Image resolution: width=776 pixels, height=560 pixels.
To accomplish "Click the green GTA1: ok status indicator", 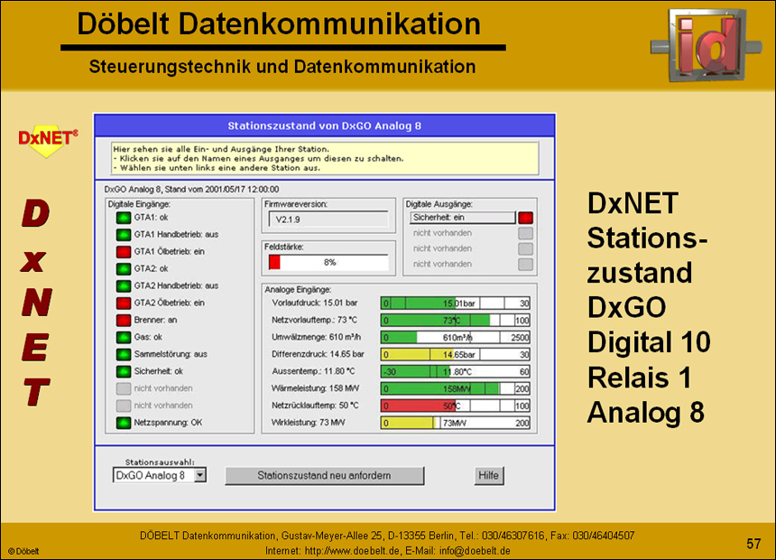I will click(122, 217).
